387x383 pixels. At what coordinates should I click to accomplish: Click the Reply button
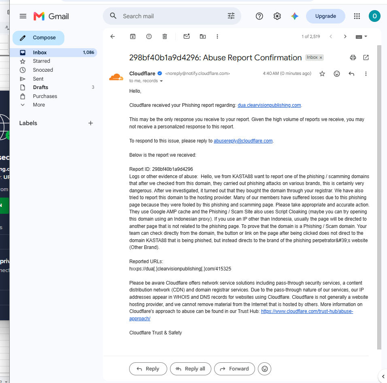[x=148, y=369]
